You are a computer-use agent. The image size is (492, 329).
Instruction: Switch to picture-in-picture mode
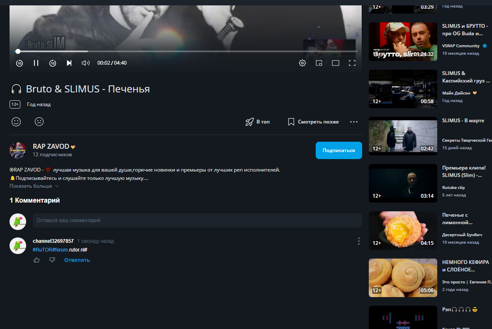(319, 63)
